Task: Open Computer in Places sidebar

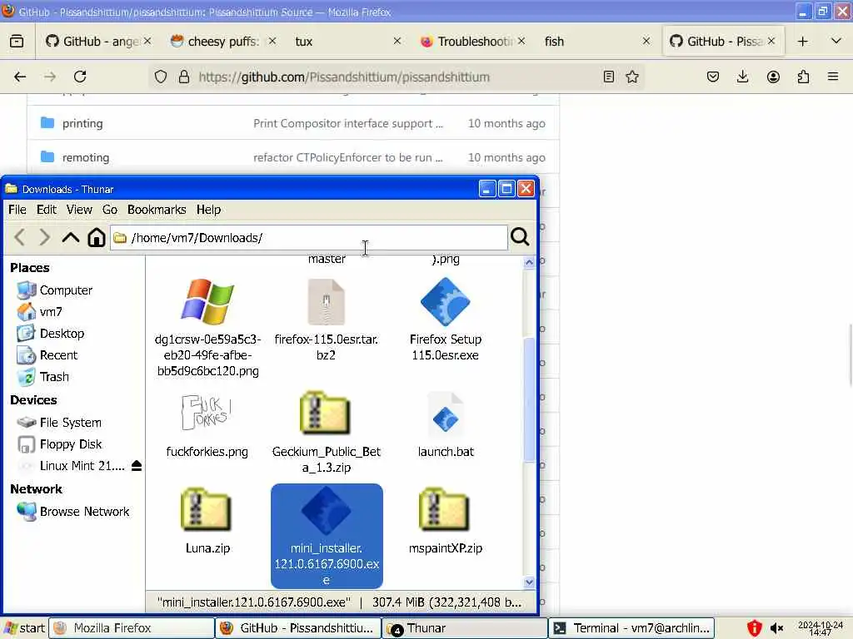Action: (55, 290)
